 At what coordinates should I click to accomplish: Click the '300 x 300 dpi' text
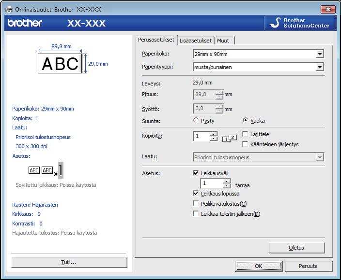(31, 146)
